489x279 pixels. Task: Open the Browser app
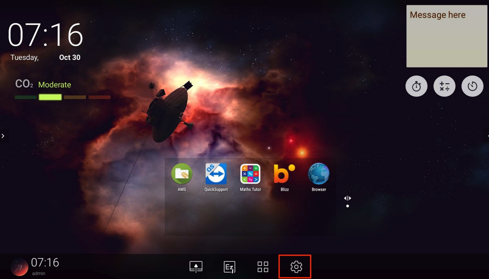coord(319,174)
